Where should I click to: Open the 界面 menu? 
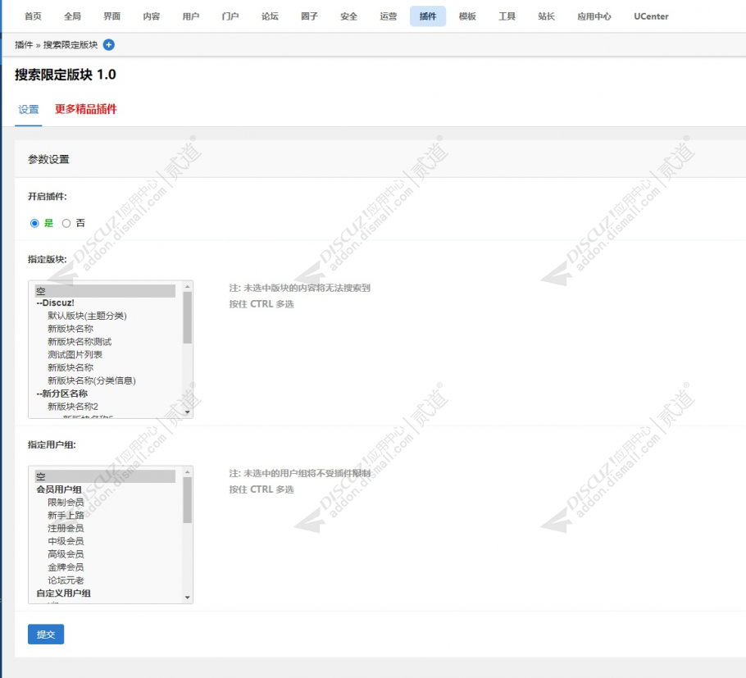pos(111,16)
